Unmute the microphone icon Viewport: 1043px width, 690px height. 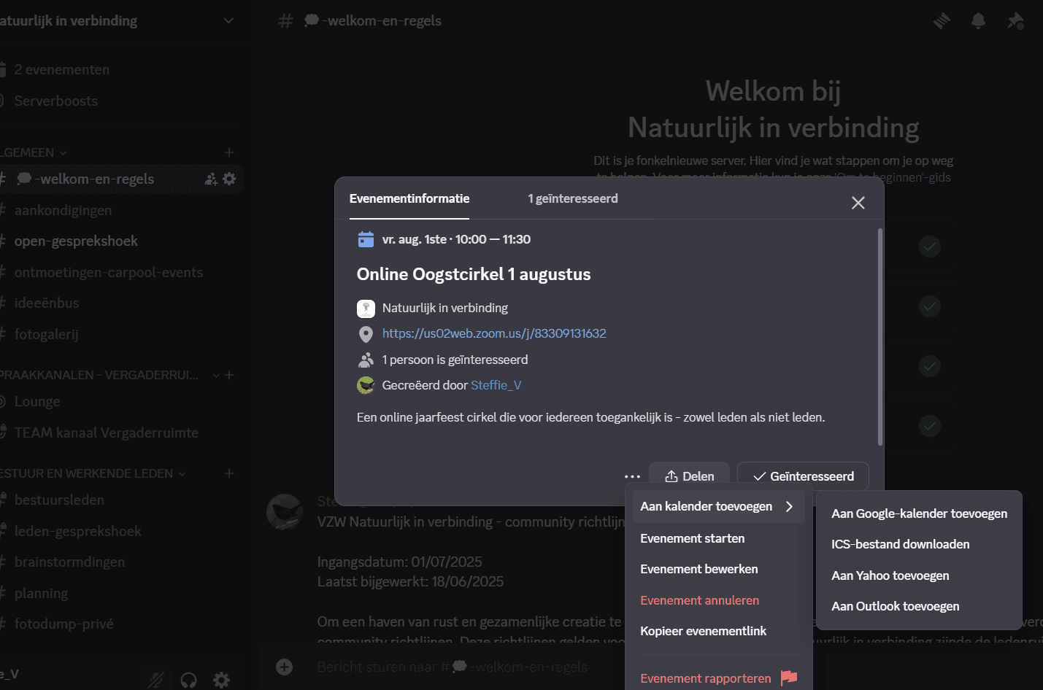[x=156, y=679]
